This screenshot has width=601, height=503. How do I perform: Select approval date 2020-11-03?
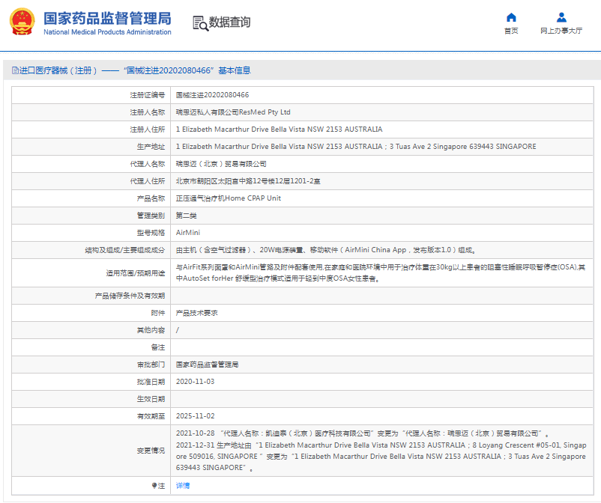195,382
